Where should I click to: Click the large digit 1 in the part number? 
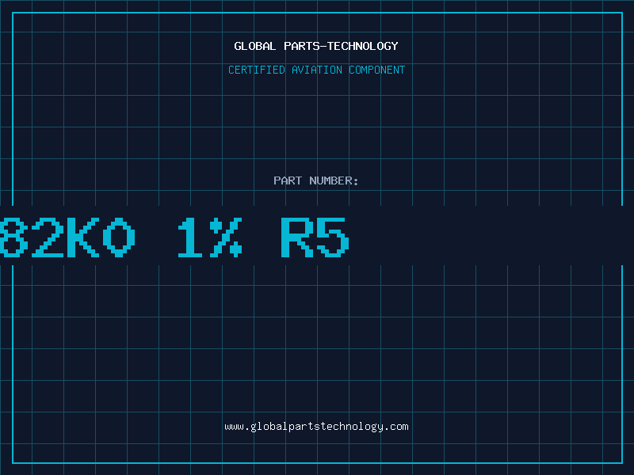coord(190,237)
